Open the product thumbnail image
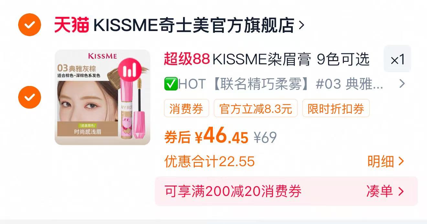Viewport: 427px width, 224px height. tap(103, 97)
